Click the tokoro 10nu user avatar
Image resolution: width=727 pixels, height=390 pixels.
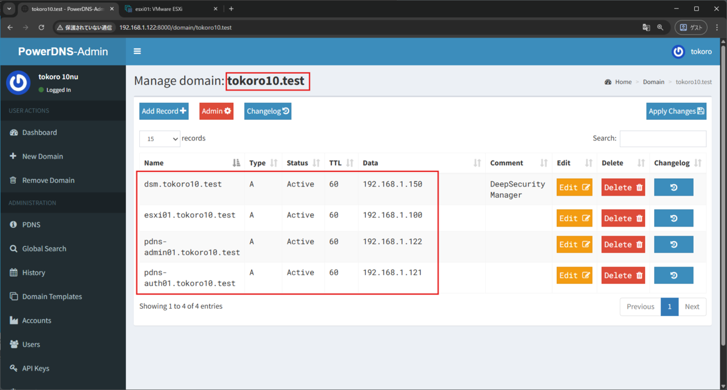(18, 83)
